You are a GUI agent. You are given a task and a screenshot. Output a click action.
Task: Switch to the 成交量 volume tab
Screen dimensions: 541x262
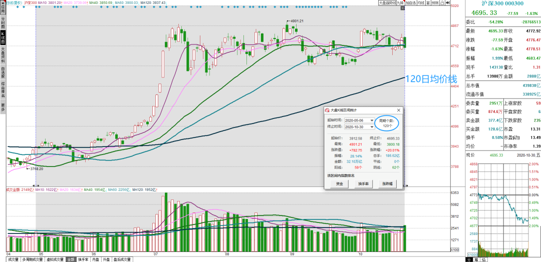(13, 259)
